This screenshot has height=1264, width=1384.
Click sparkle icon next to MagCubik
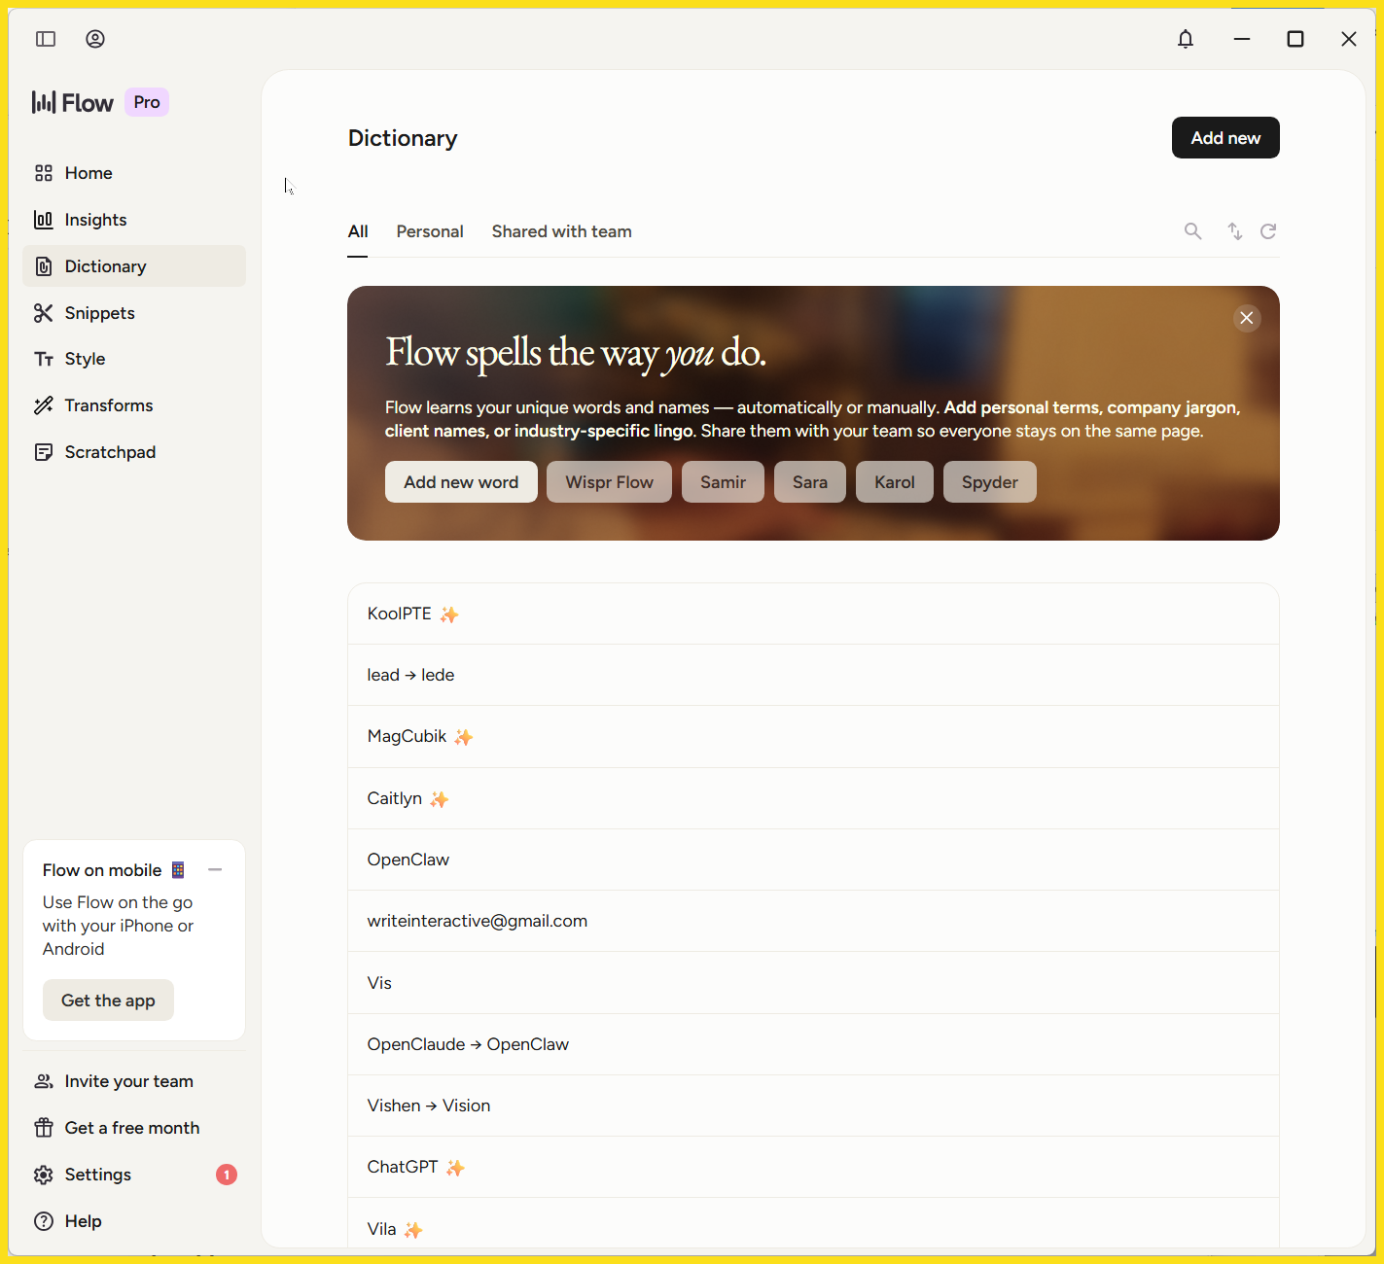click(x=464, y=737)
